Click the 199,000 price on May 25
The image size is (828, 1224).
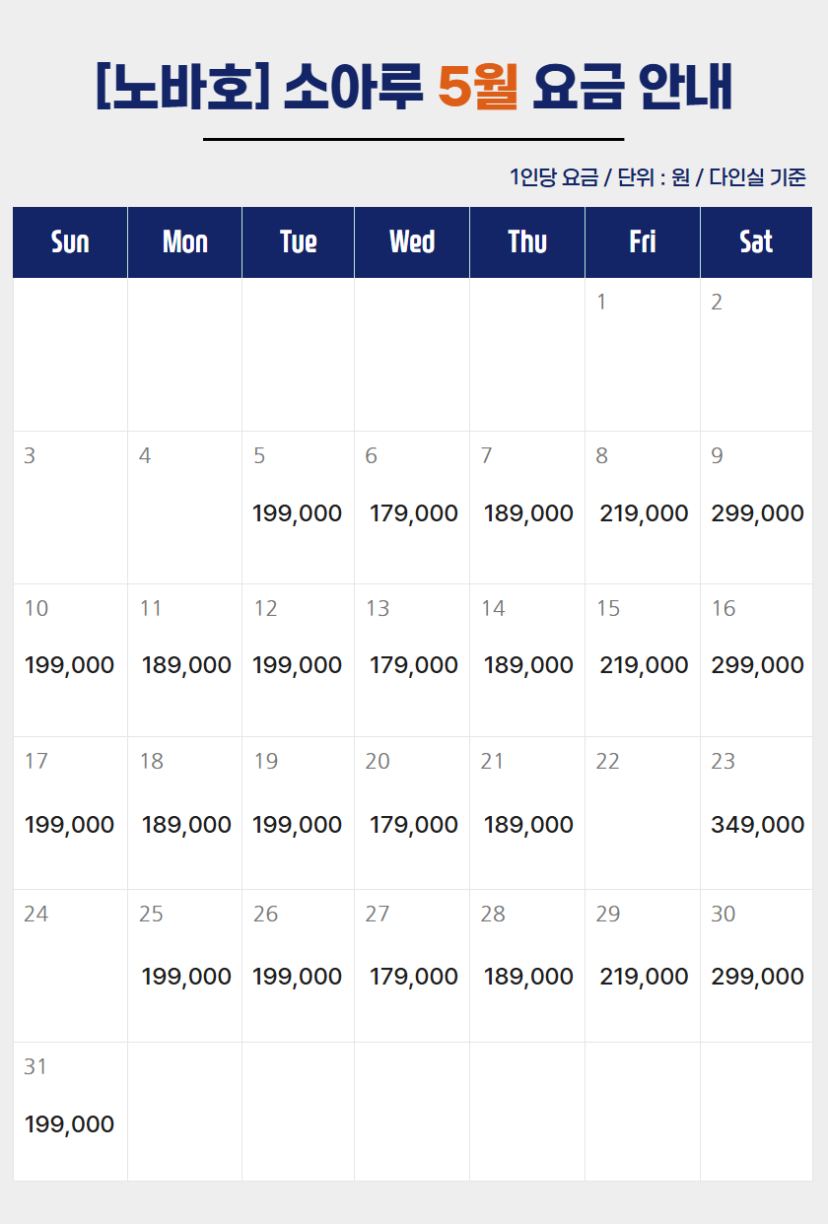186,977
